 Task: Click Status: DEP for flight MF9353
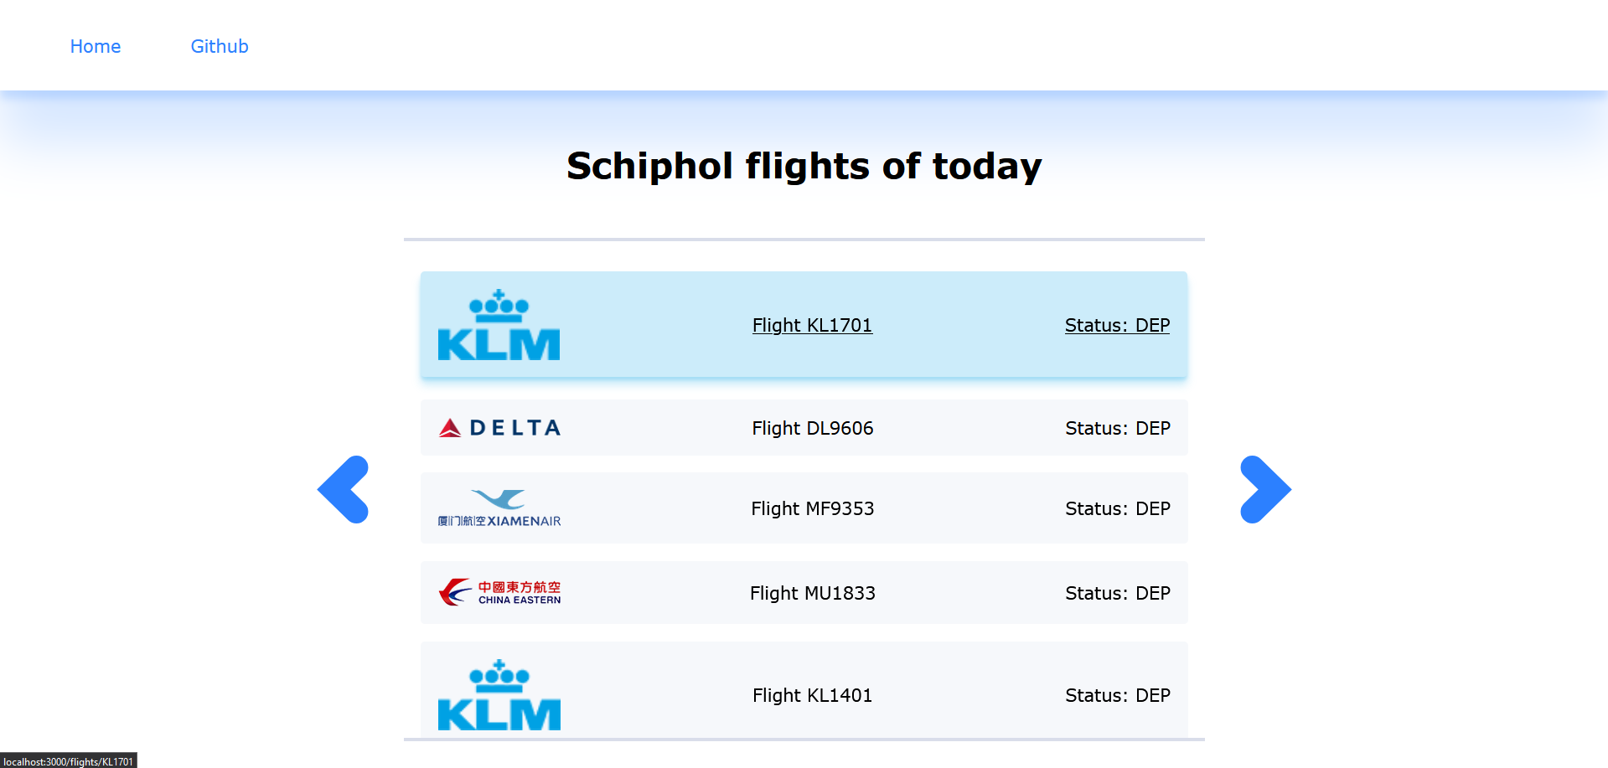tap(1117, 508)
